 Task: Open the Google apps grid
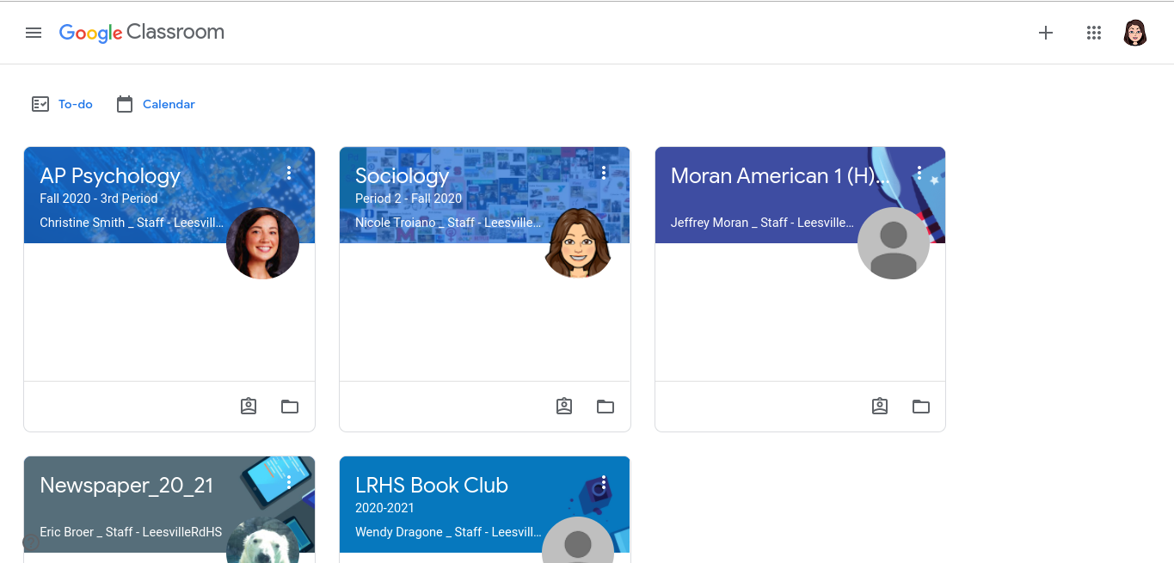tap(1094, 33)
